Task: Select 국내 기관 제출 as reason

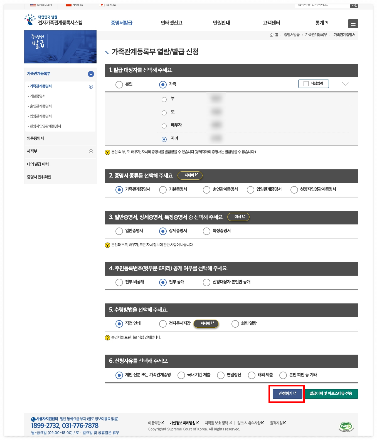Action: point(181,375)
